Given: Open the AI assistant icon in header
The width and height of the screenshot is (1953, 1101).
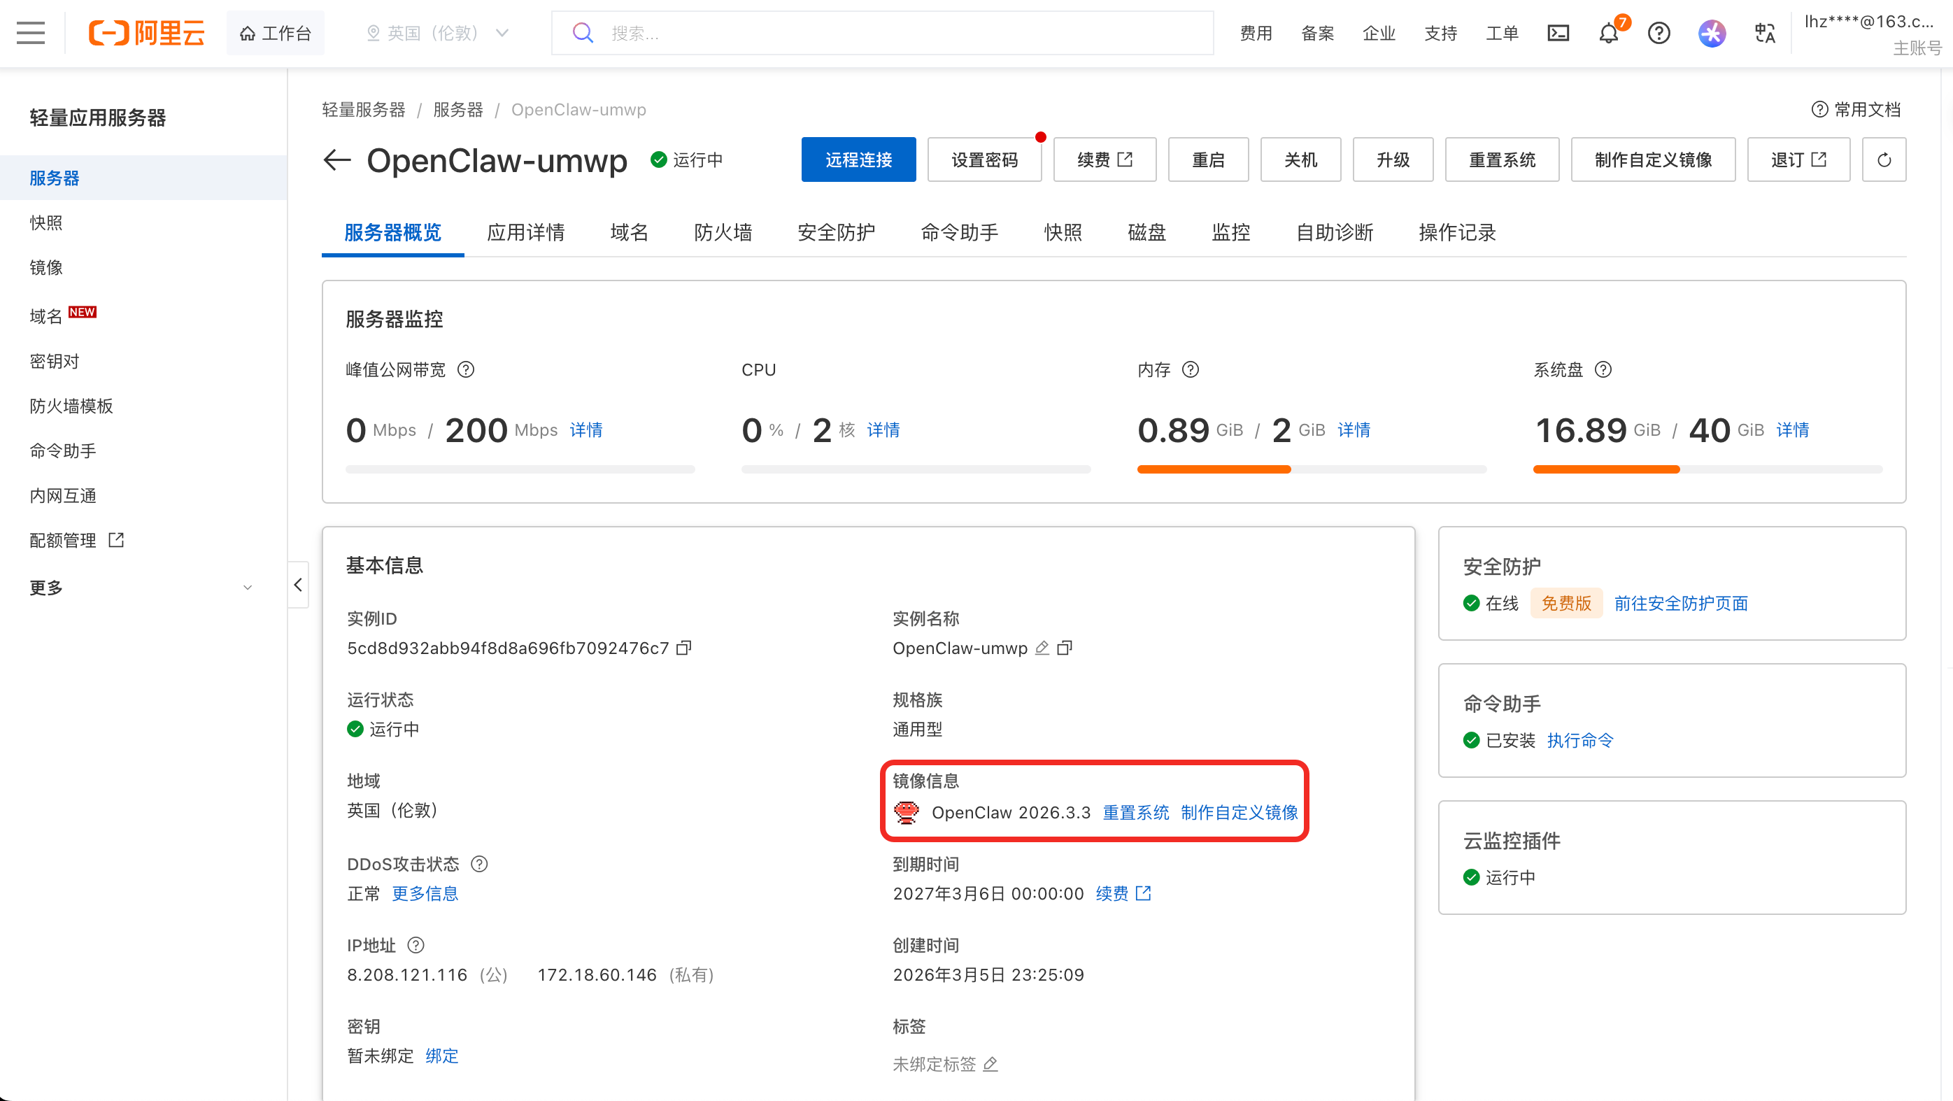Looking at the screenshot, I should click(x=1711, y=33).
